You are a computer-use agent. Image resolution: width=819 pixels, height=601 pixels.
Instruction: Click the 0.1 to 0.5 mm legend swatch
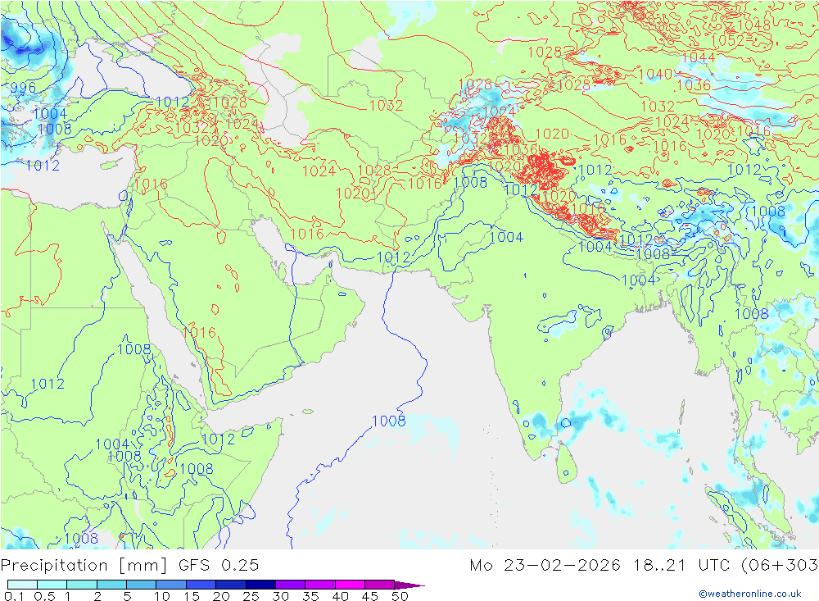pos(22,585)
